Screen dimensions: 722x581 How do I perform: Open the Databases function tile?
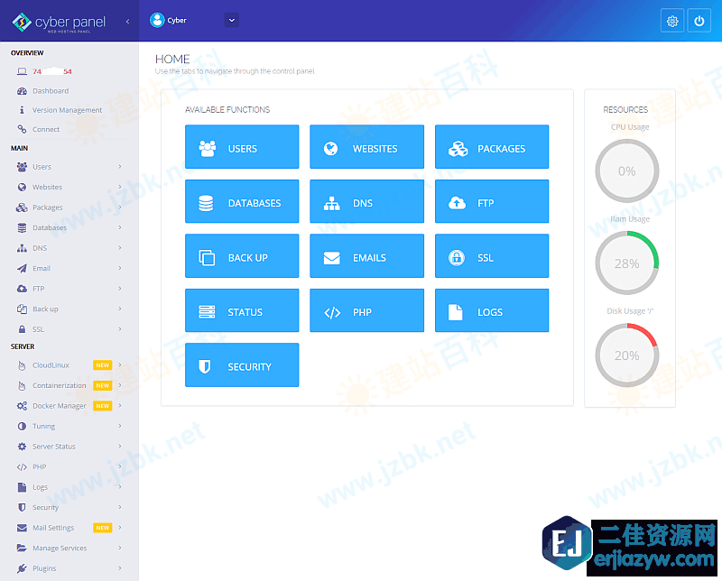coord(242,203)
